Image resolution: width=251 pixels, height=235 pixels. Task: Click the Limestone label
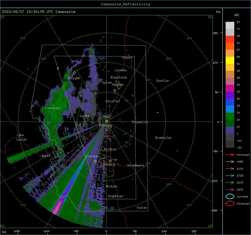point(53,108)
